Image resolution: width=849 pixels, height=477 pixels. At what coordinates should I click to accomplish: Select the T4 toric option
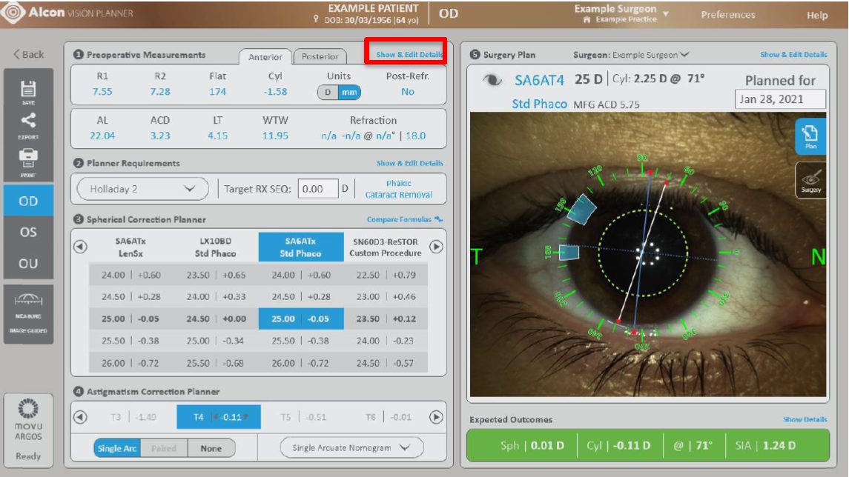tap(219, 417)
